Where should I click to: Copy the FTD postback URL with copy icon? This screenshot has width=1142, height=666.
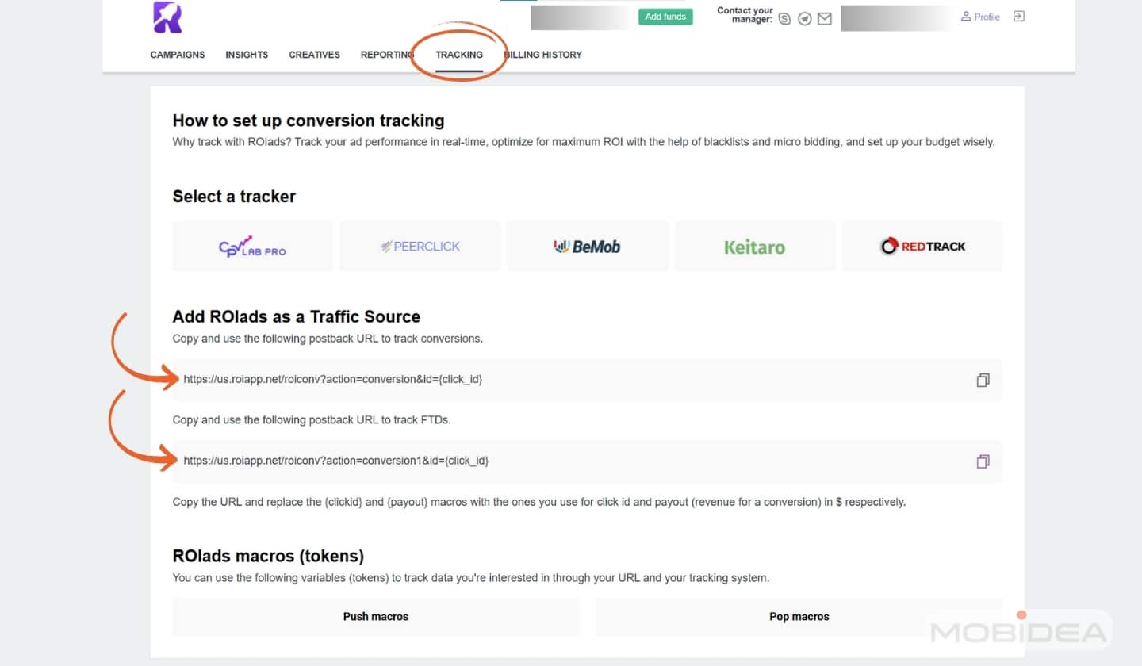click(983, 461)
